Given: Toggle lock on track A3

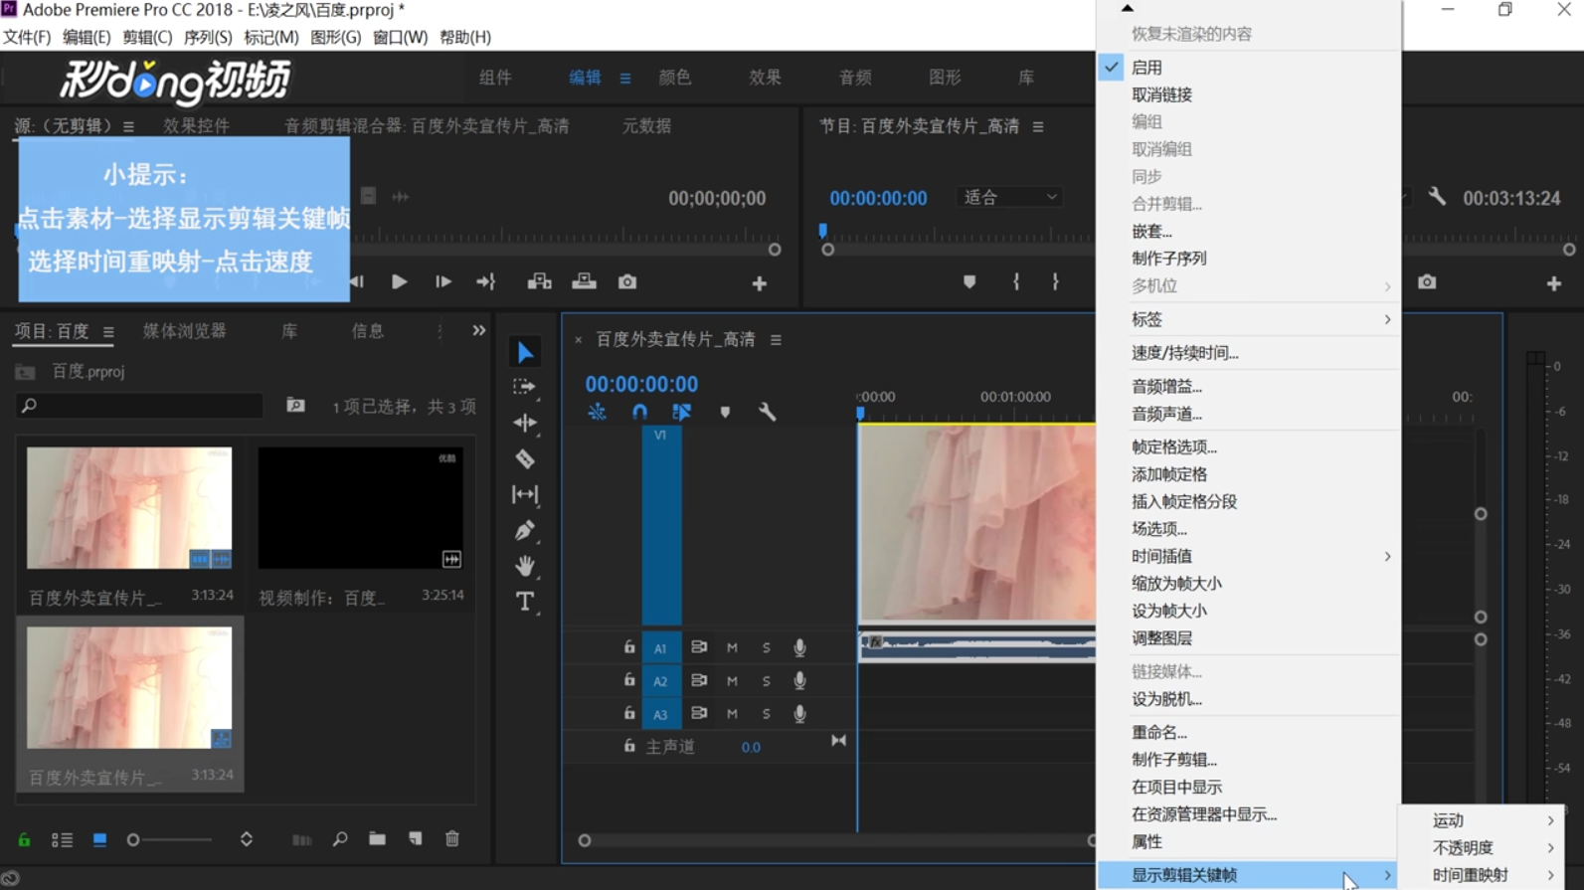Looking at the screenshot, I should [629, 713].
